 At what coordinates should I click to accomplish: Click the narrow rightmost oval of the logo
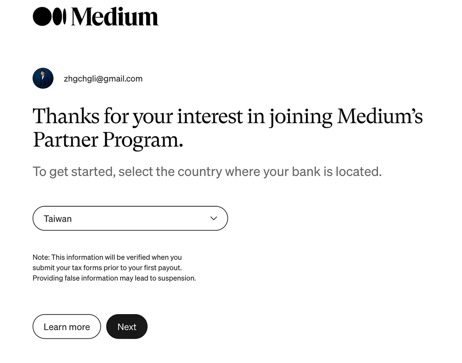[x=64, y=17]
